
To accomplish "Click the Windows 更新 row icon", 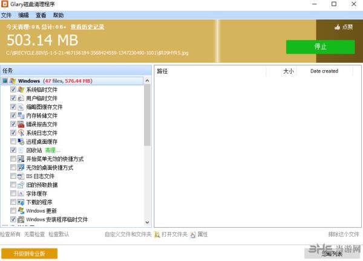I will pos(21,211).
